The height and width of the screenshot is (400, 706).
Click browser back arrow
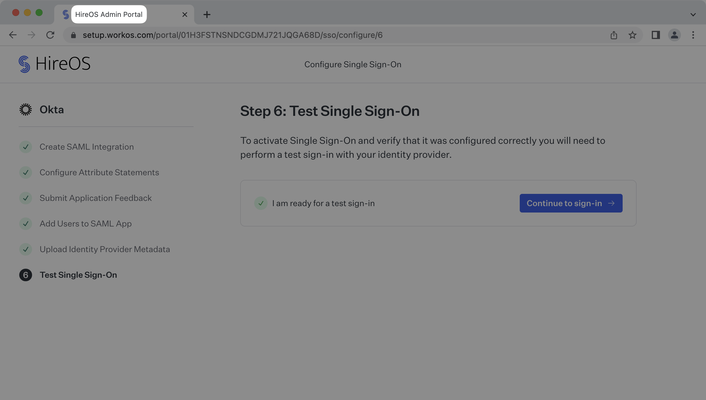coord(13,35)
